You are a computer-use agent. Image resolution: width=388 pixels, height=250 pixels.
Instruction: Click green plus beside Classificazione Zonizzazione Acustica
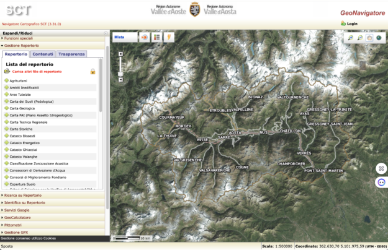click(x=7, y=163)
